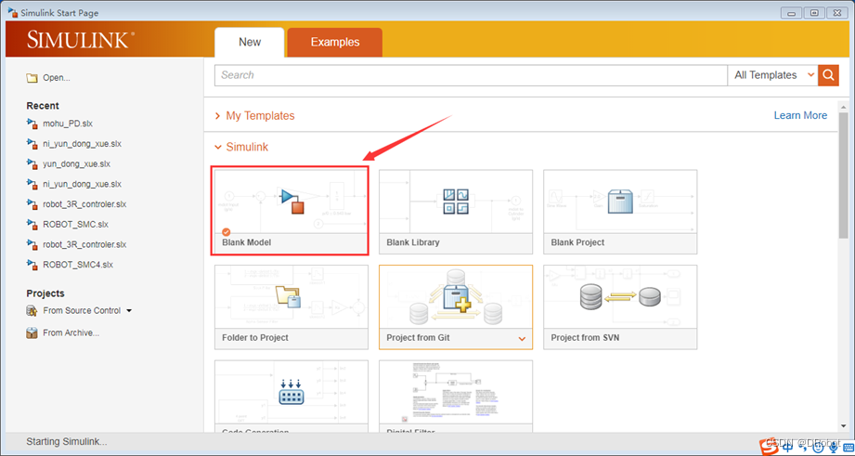This screenshot has width=855, height=456.
Task: Click the scrollbar down arrow
Action: pos(844,426)
